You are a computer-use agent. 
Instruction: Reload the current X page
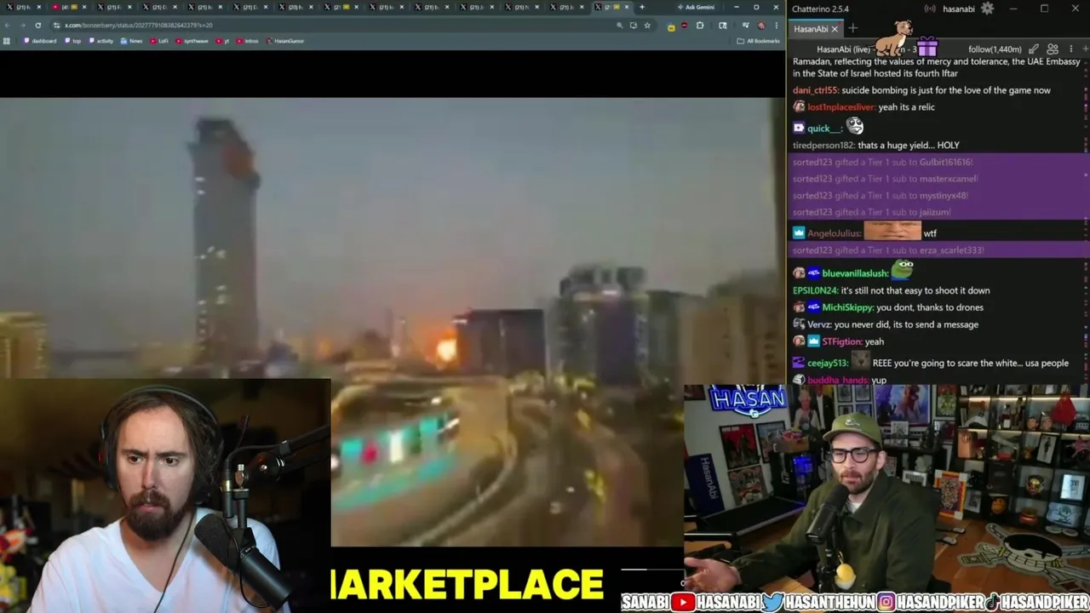[x=37, y=26]
